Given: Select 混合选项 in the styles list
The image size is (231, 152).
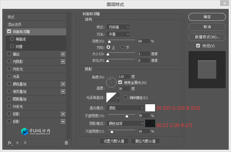Looking at the screenshot, I should tap(14, 24).
